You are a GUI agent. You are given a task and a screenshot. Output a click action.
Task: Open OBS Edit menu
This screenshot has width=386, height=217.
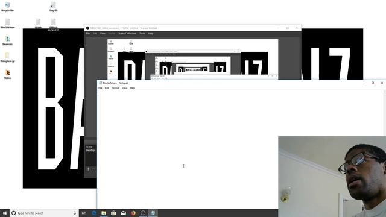(95, 33)
